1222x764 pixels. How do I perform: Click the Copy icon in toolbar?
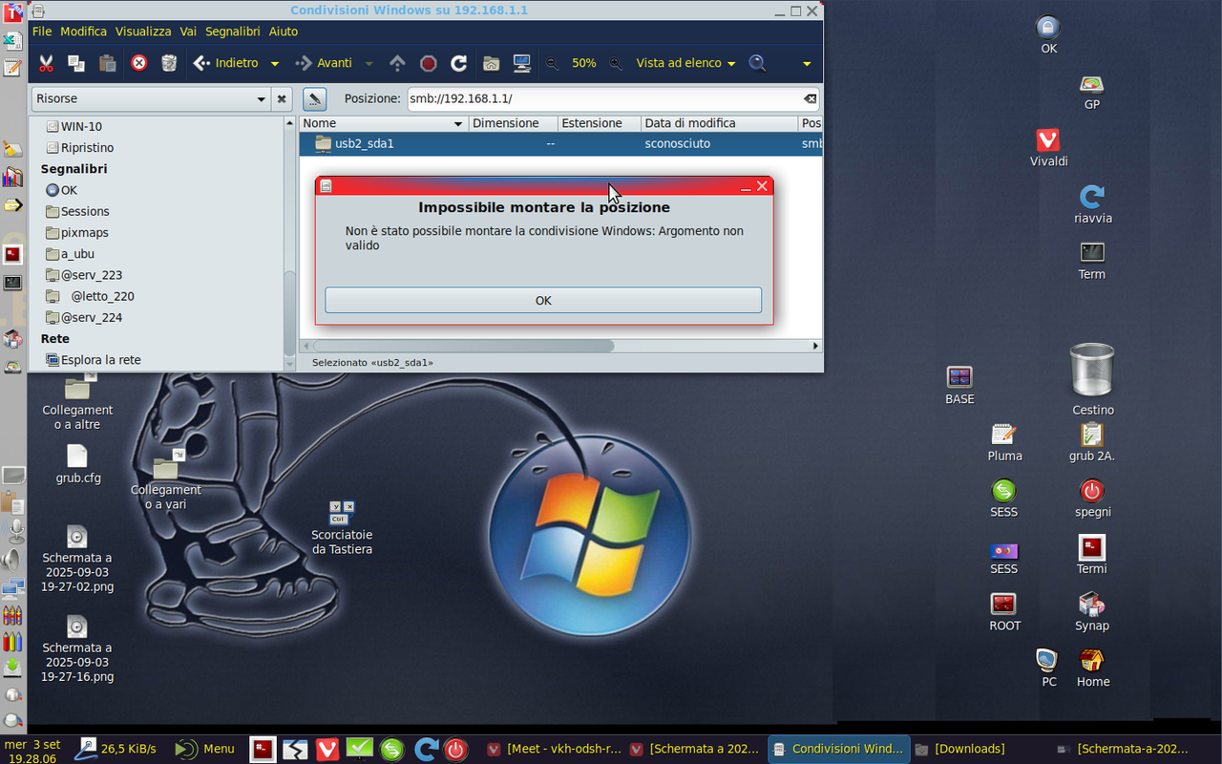[76, 63]
